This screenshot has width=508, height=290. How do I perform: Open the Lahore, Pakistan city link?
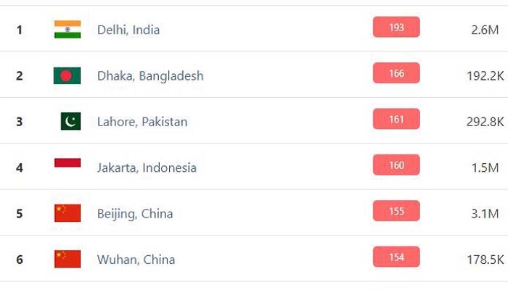(x=142, y=122)
